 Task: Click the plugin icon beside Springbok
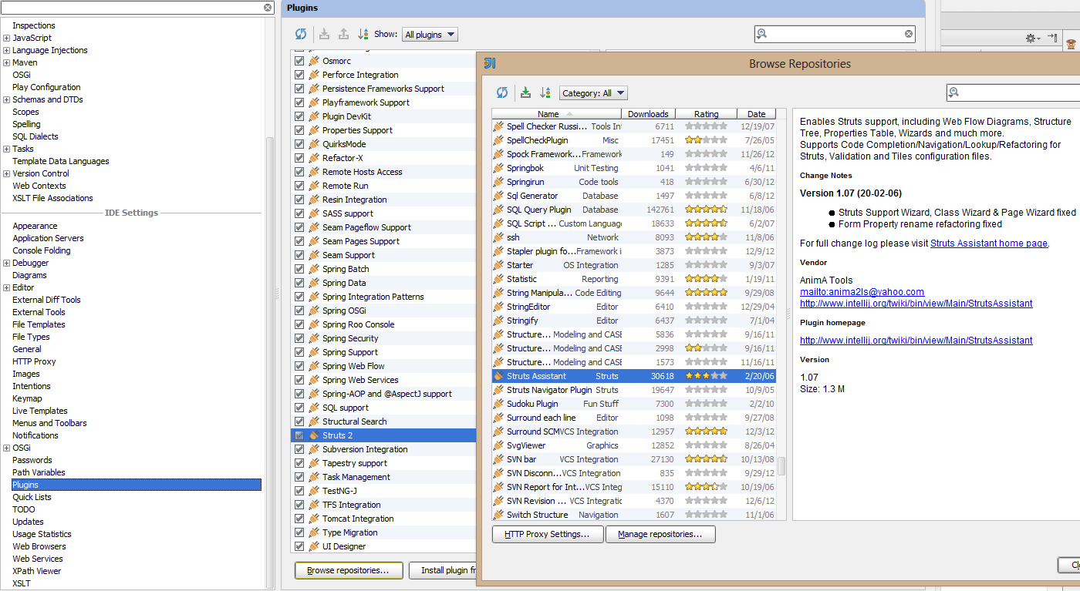[498, 168]
